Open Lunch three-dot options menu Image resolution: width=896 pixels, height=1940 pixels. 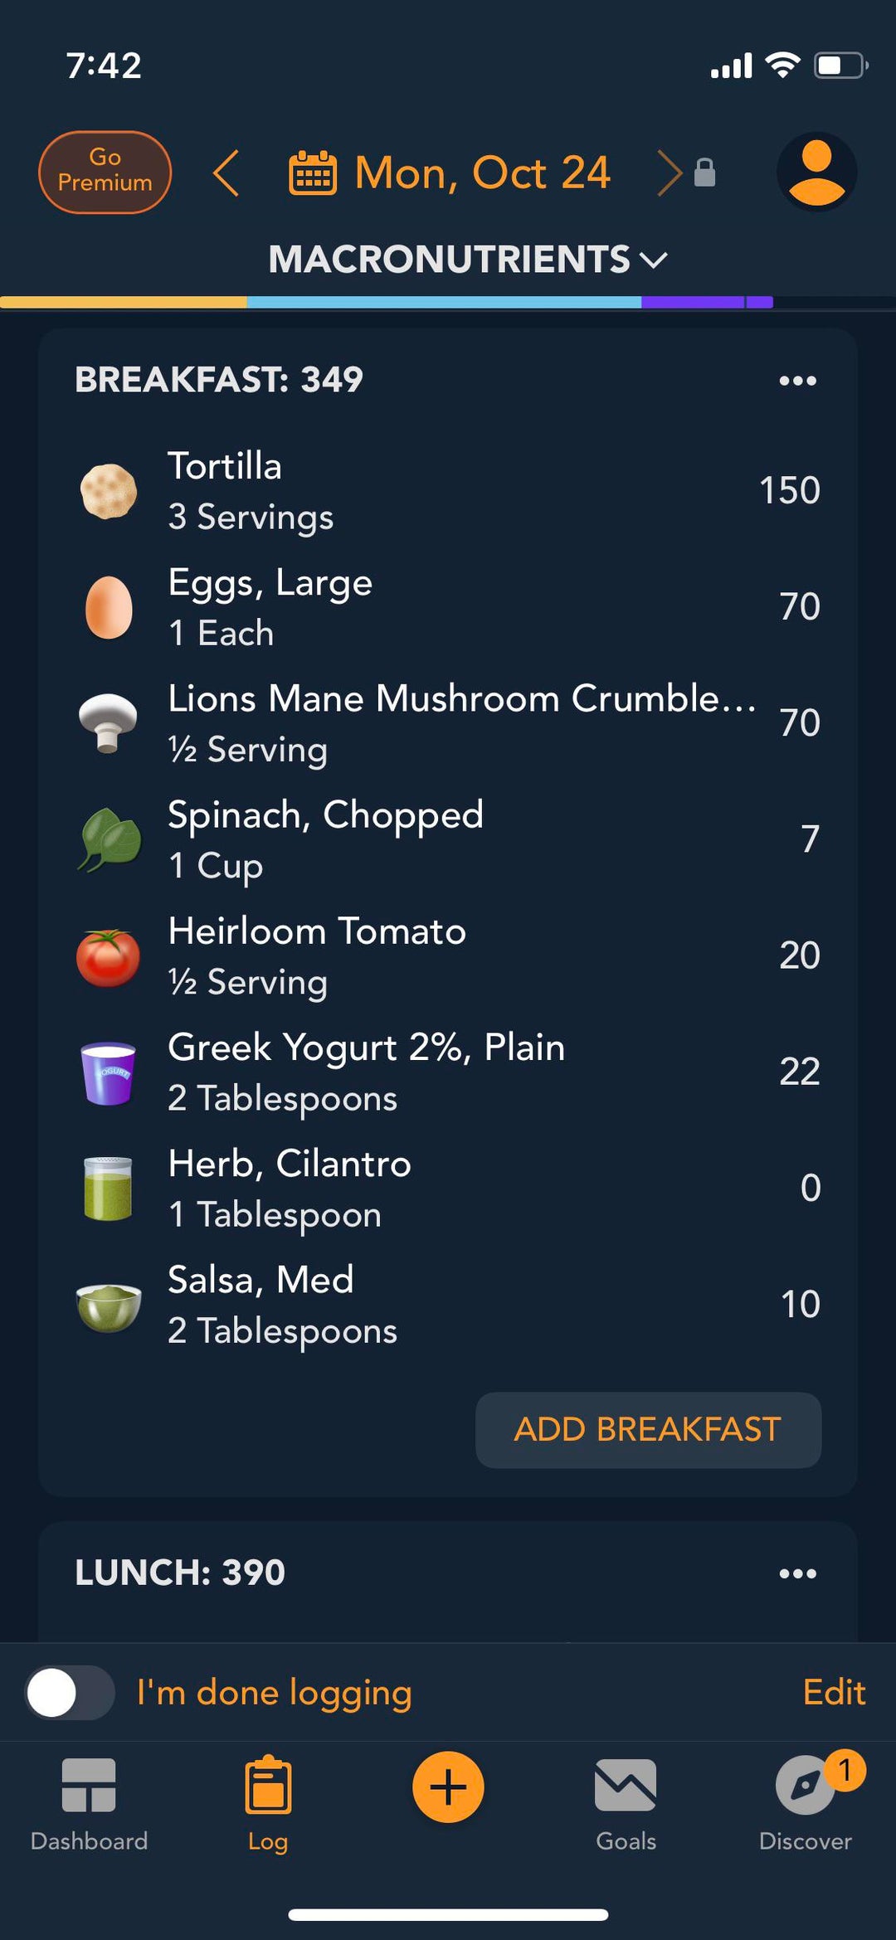(x=797, y=1573)
